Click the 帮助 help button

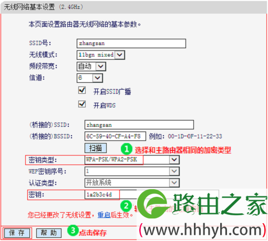(49, 233)
